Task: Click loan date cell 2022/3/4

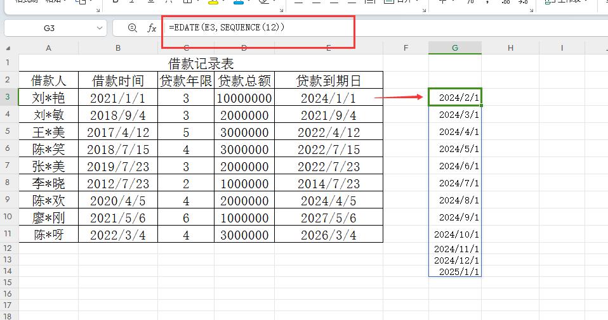Action: click(x=118, y=234)
